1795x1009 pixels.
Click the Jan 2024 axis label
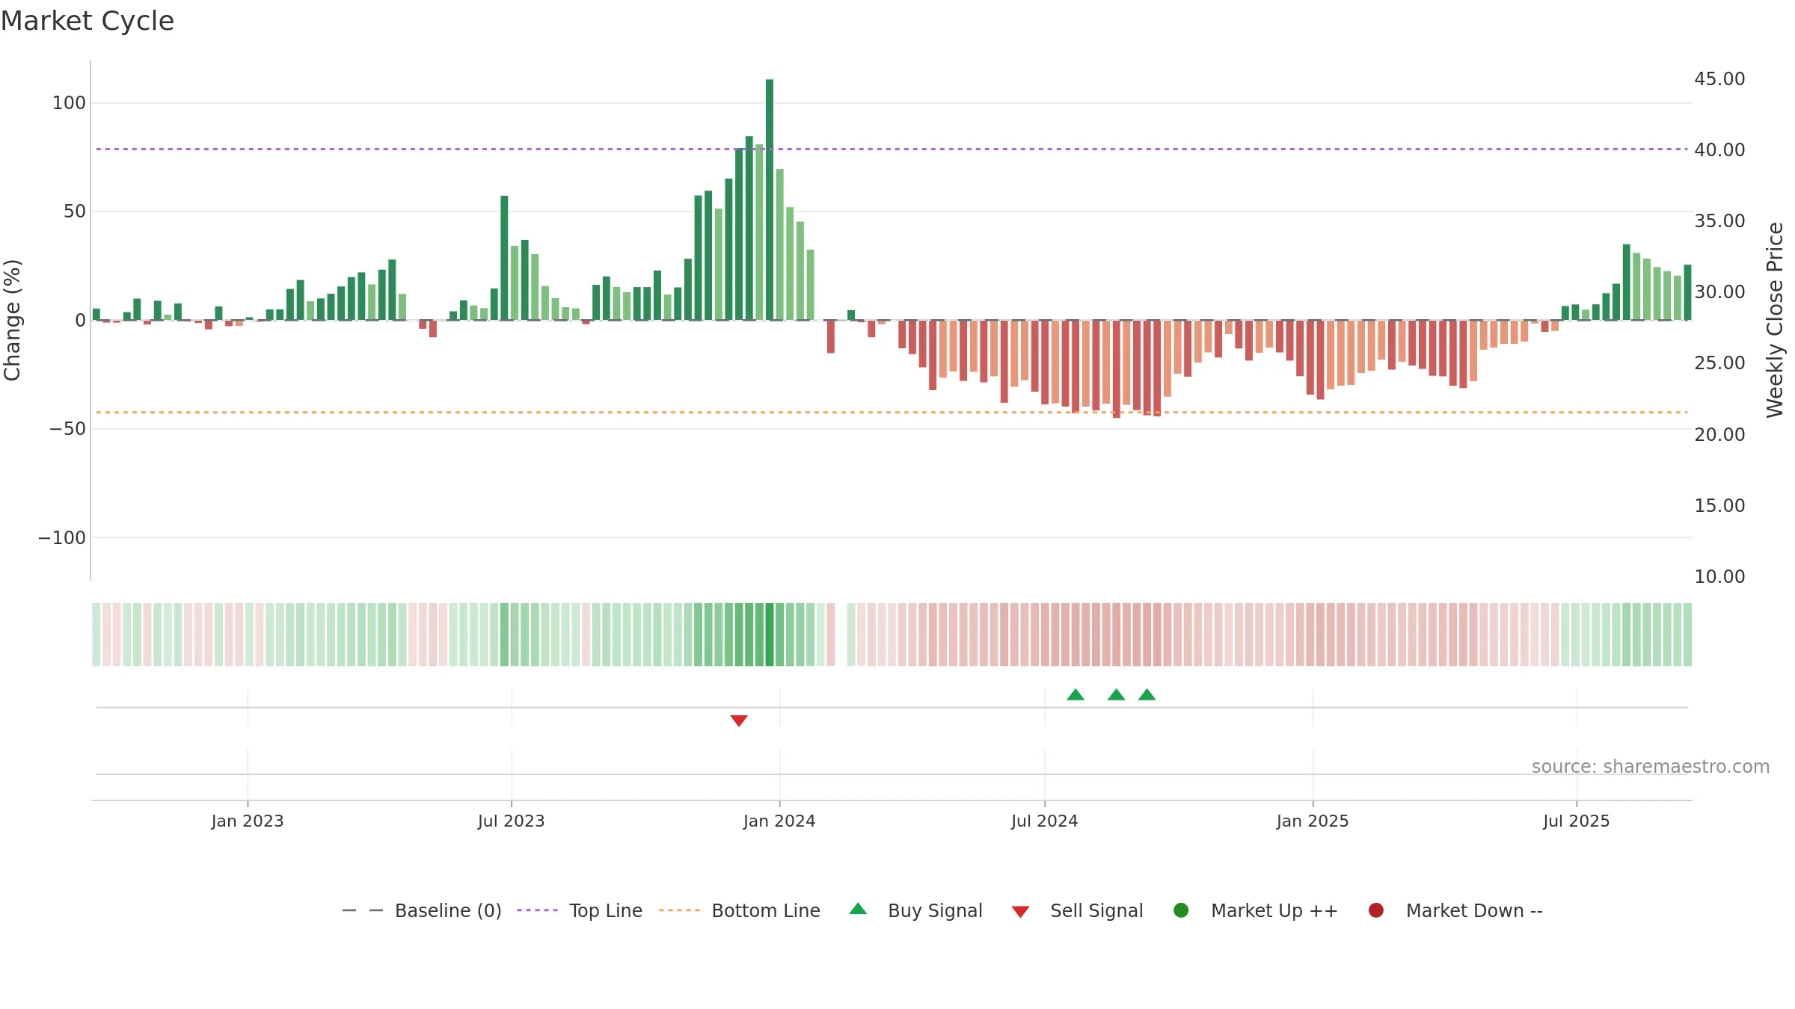779,821
